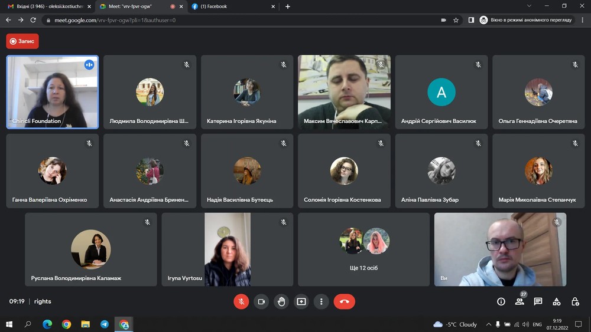Start presenting your screen
Viewport: 591px width, 332px height.
(301, 301)
